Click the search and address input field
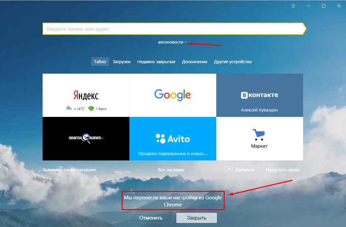346x227 pixels. pyautogui.click(x=172, y=29)
